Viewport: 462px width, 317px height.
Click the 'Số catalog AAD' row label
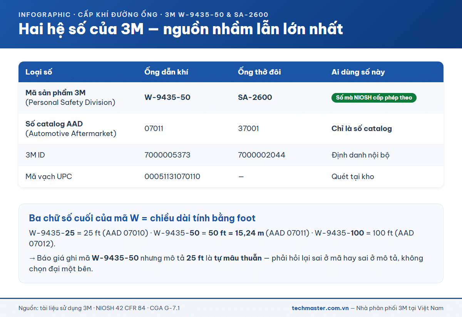[54, 124]
